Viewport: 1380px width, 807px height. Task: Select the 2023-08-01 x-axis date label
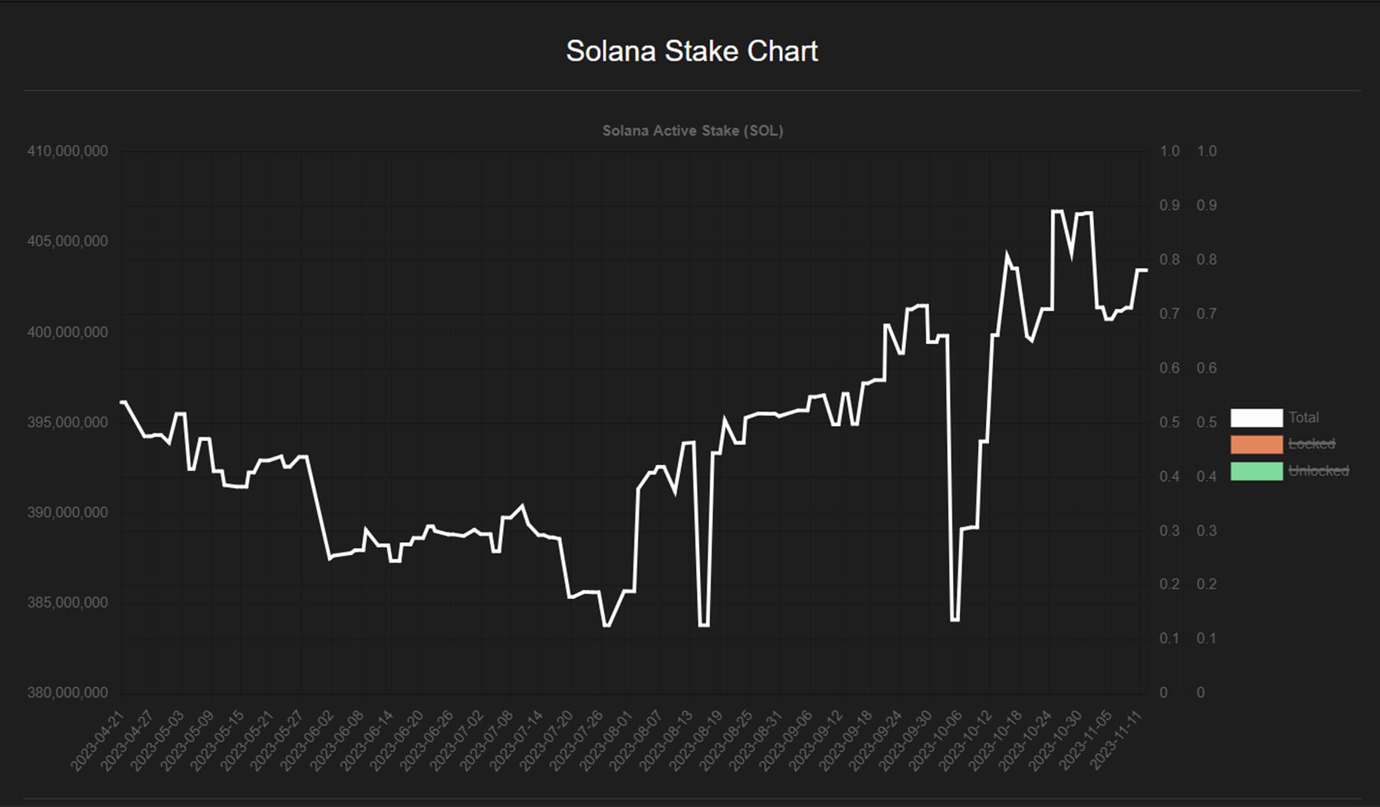[606, 740]
